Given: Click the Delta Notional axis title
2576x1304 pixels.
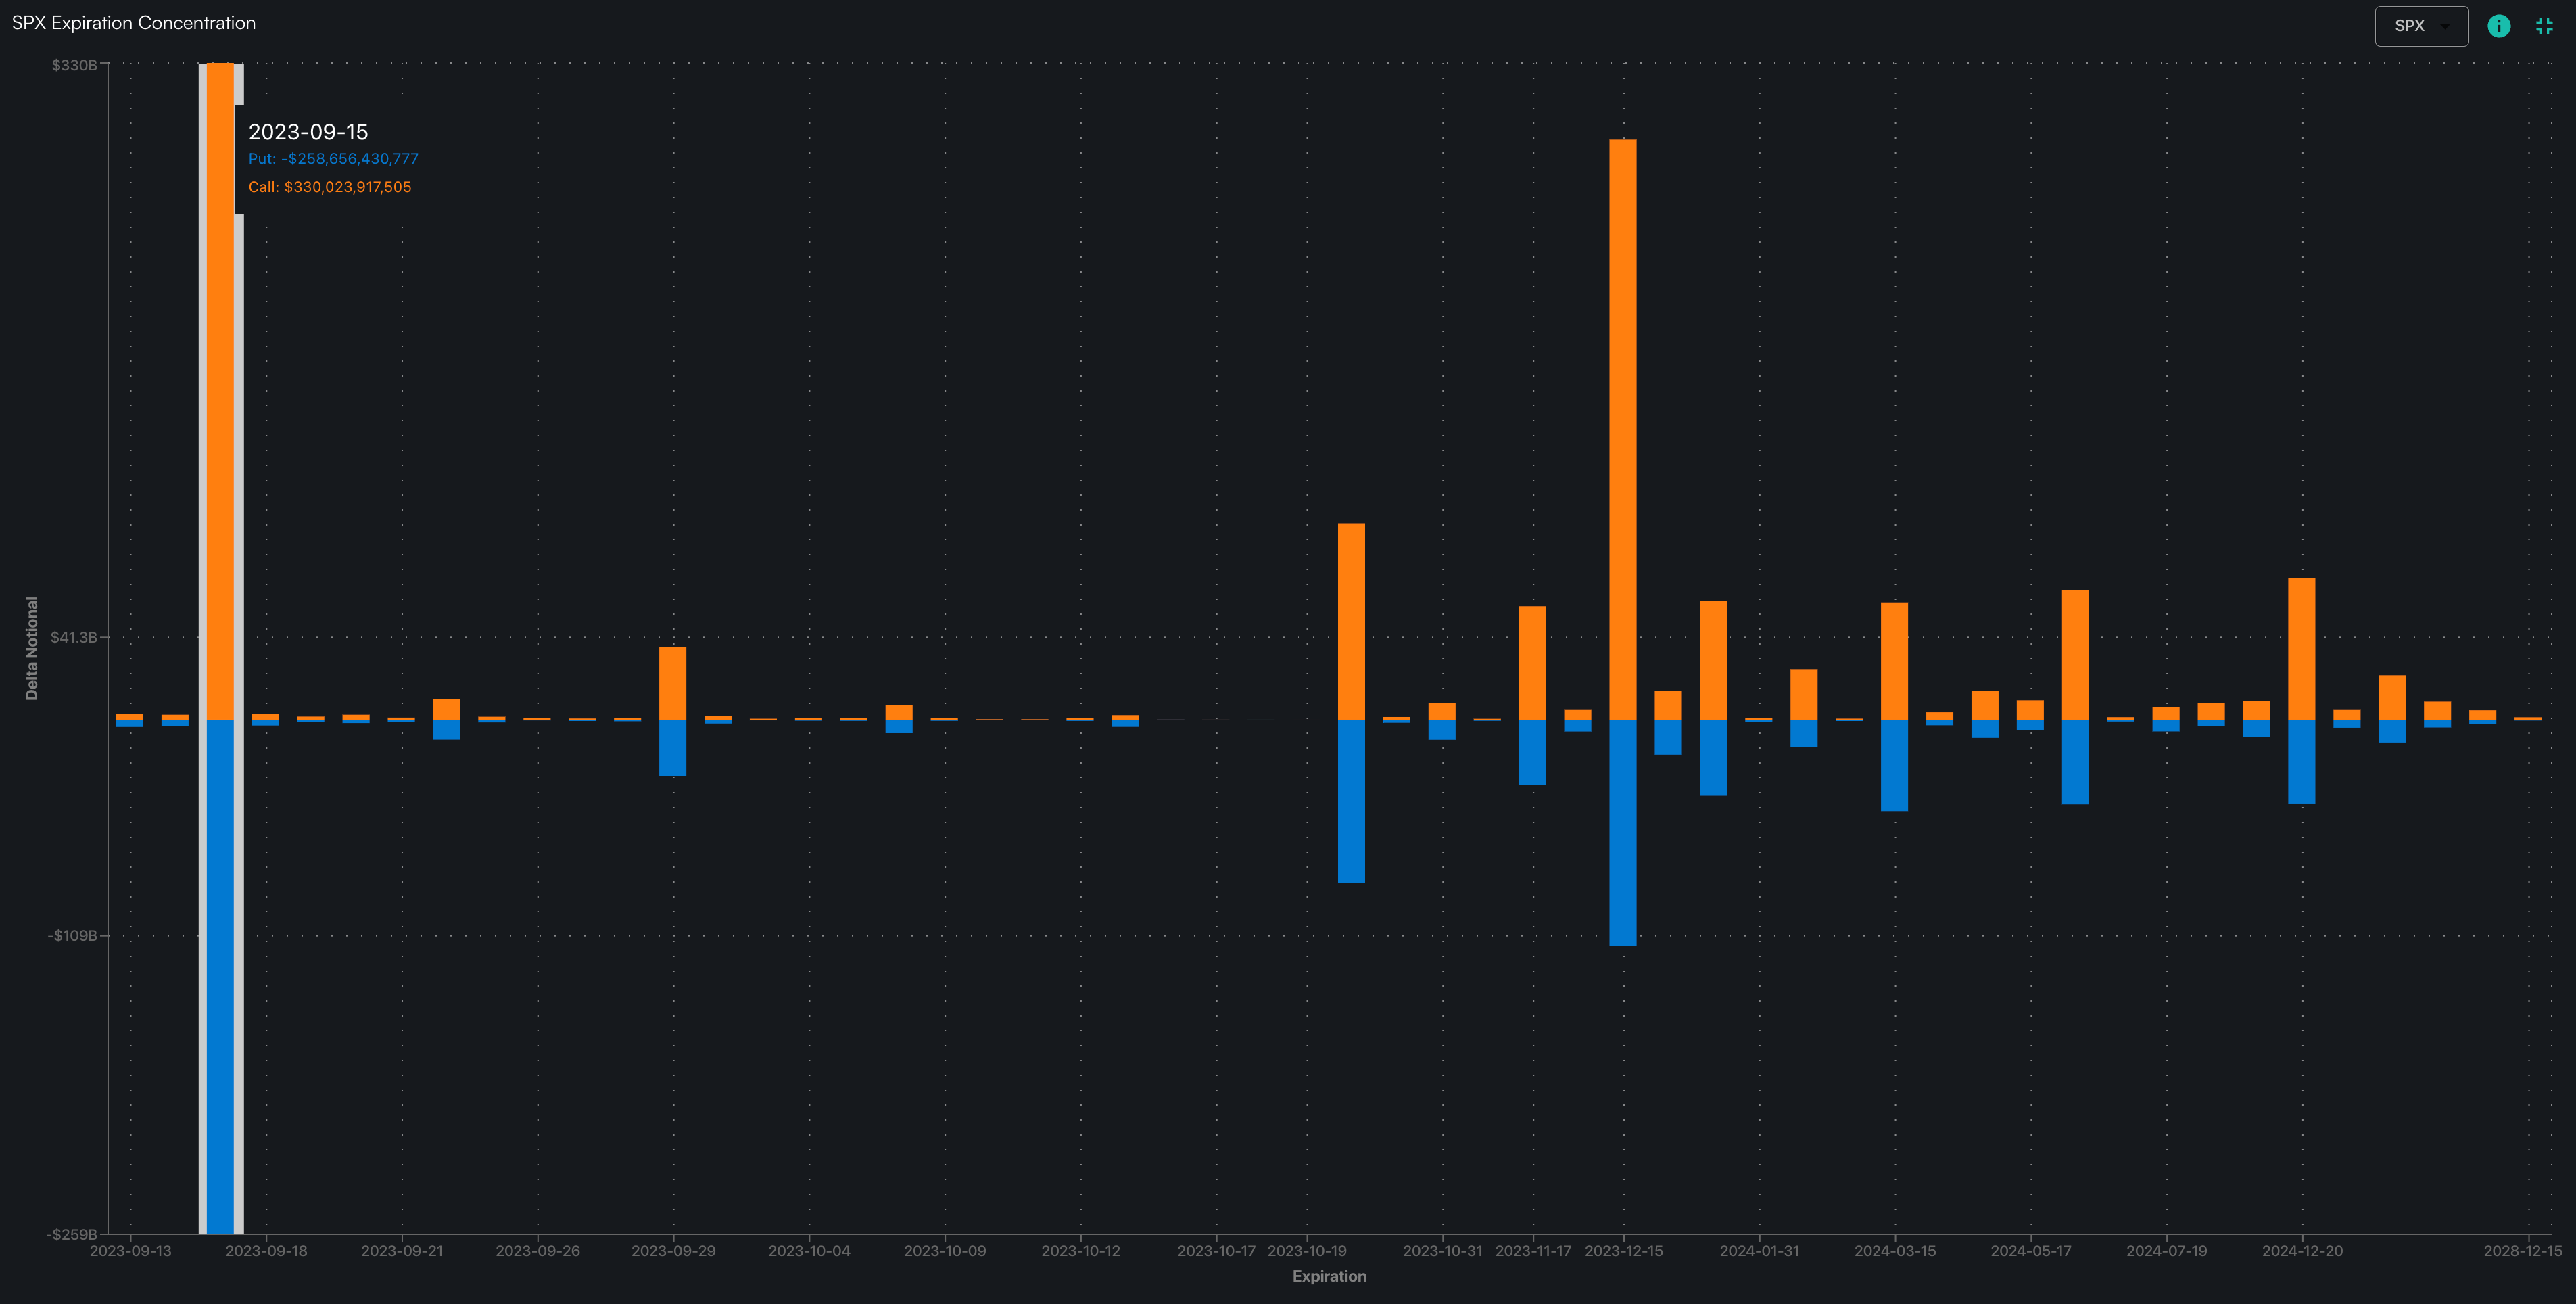Looking at the screenshot, I should click(x=32, y=648).
